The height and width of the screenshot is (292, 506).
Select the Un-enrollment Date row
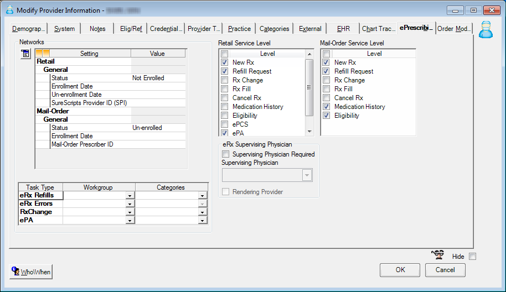[111, 95]
